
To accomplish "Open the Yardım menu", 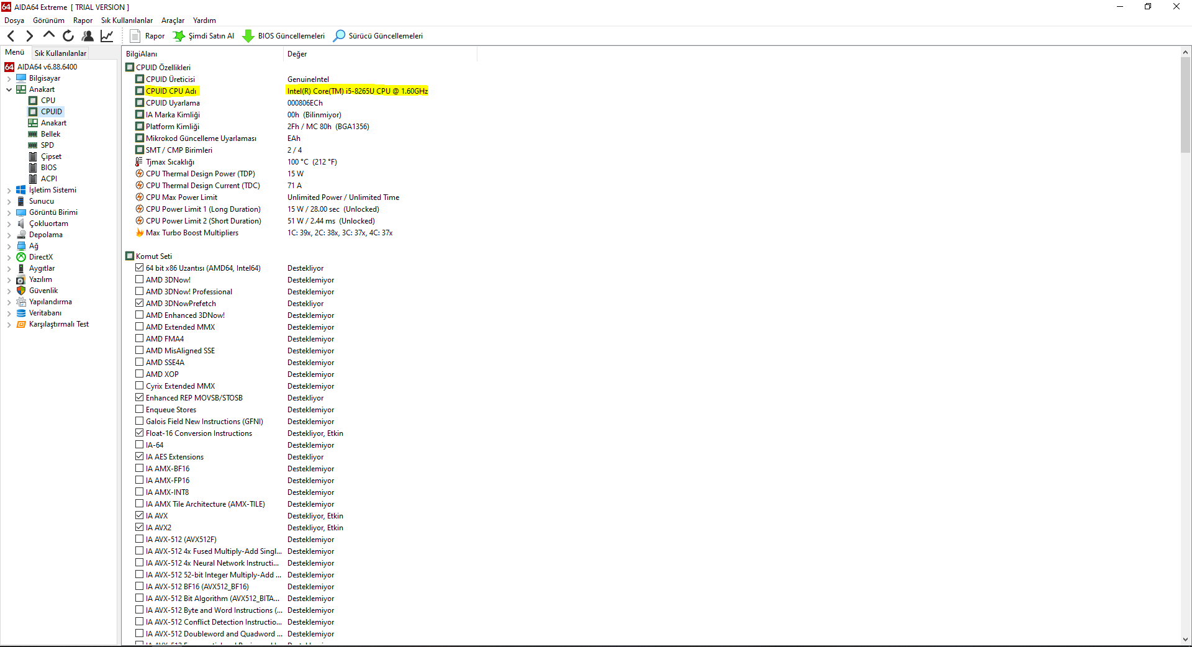I will click(x=204, y=20).
